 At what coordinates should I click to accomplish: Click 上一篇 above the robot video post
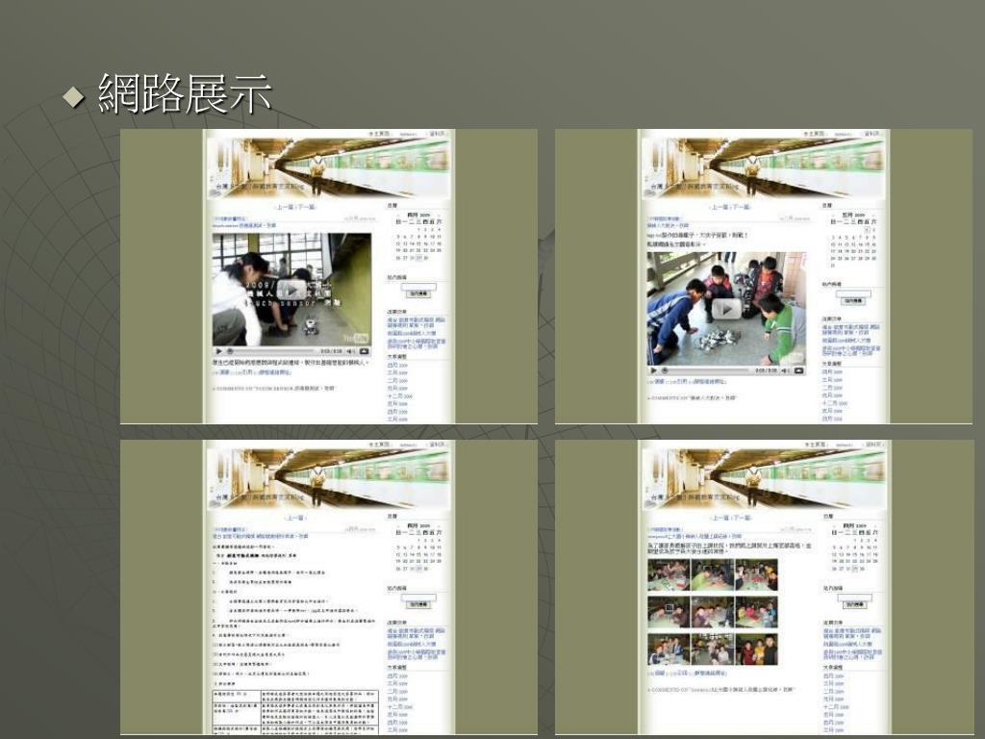pyautogui.click(x=285, y=207)
